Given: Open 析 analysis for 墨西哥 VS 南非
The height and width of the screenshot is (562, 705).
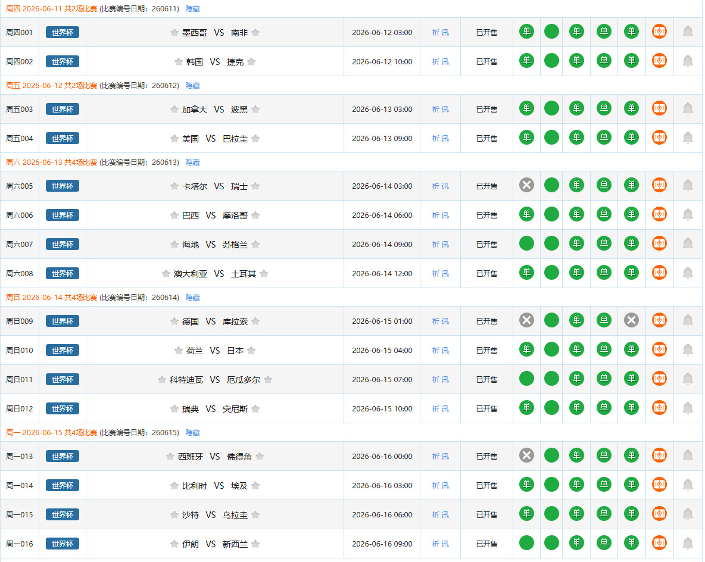Looking at the screenshot, I should tap(436, 32).
